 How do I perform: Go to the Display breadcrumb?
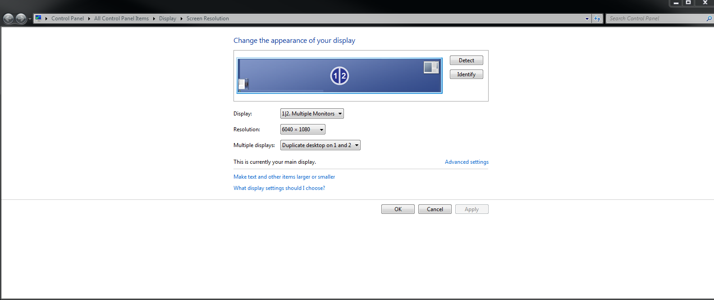pyautogui.click(x=167, y=18)
